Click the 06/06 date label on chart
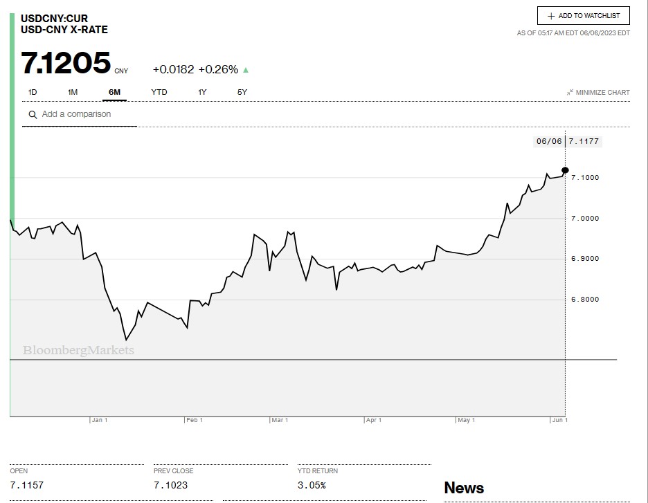648x503 pixels. (x=549, y=142)
